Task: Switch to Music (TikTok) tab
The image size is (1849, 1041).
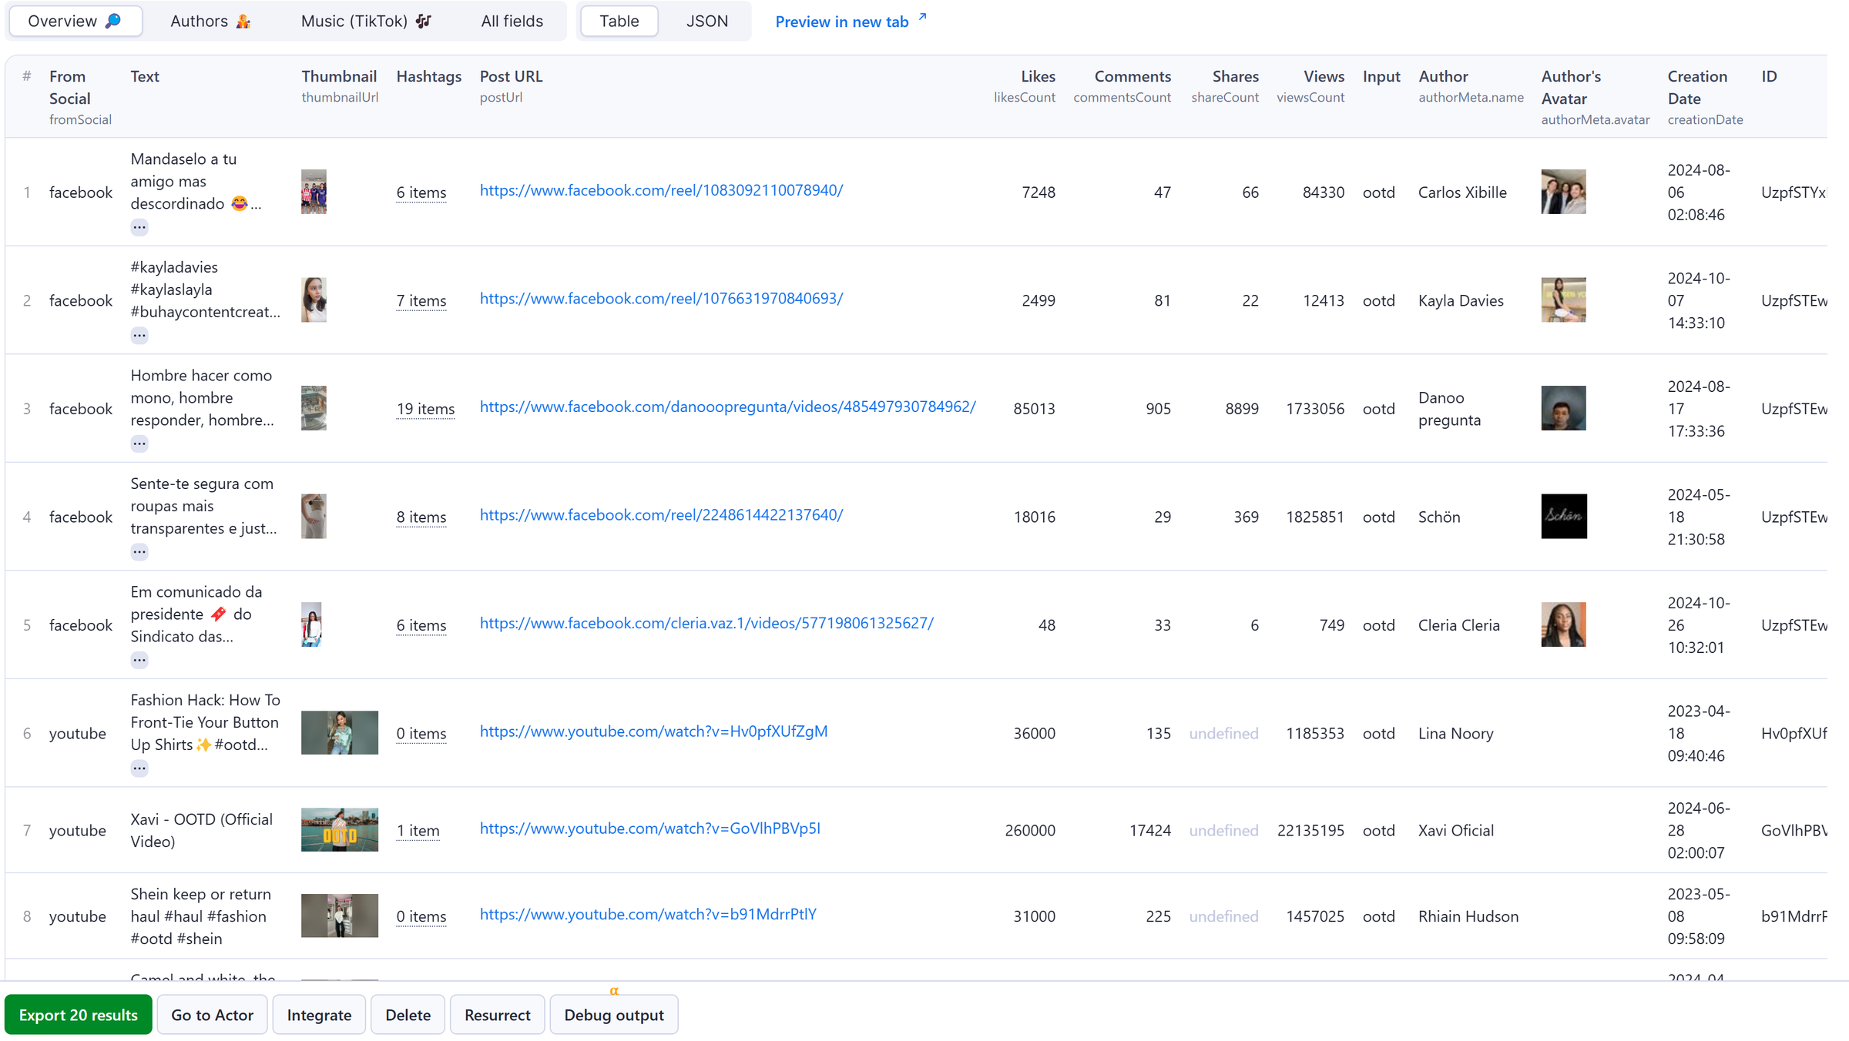Action: pyautogui.click(x=365, y=22)
